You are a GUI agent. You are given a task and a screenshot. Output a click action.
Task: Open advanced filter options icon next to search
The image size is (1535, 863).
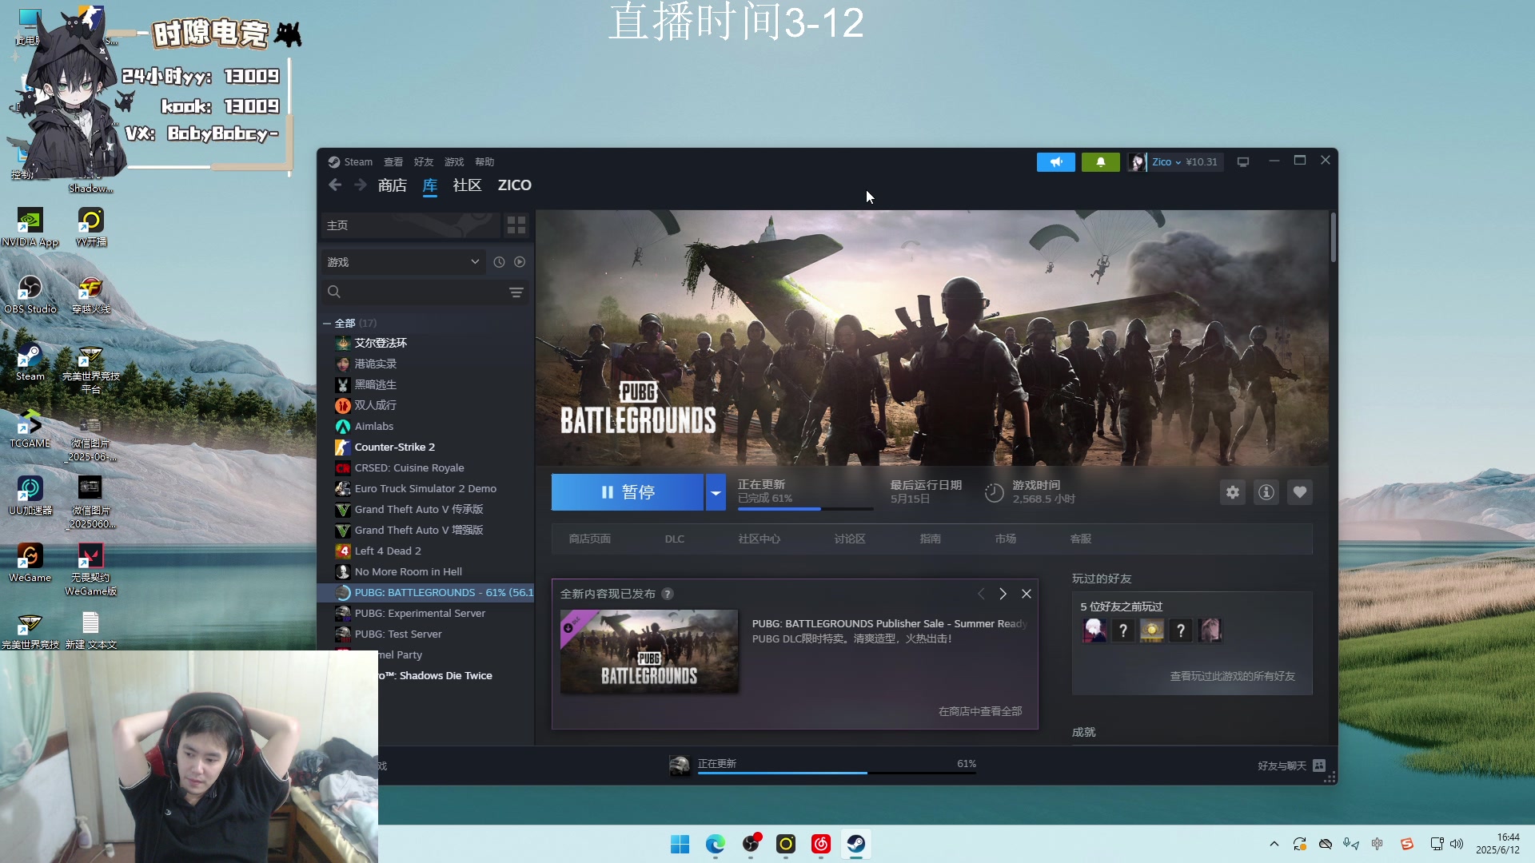tap(516, 292)
